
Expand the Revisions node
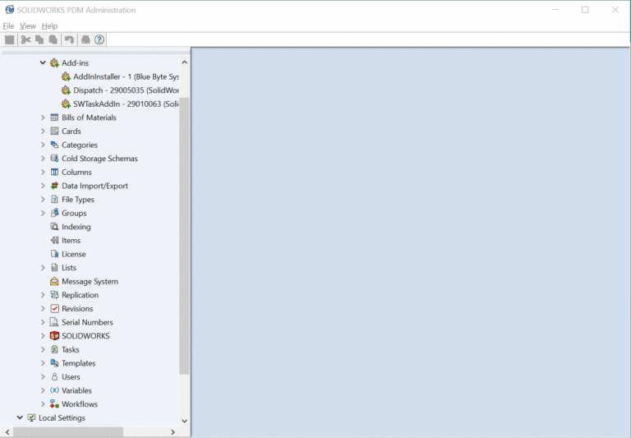point(43,309)
